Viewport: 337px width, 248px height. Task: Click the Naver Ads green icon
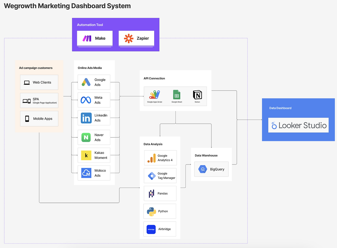[x=86, y=137]
